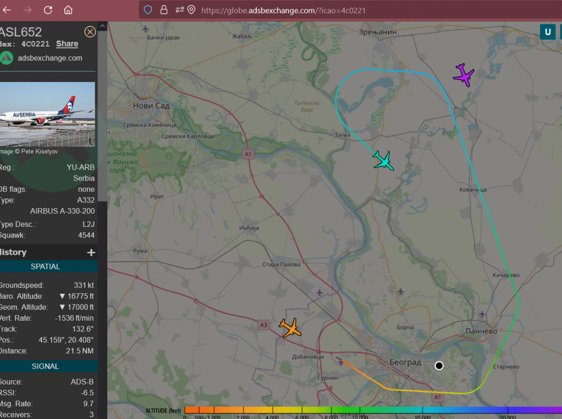The width and height of the screenshot is (562, 419).
Task: Click the selected cyan ASL652 aircraft icon
Action: coord(383,161)
